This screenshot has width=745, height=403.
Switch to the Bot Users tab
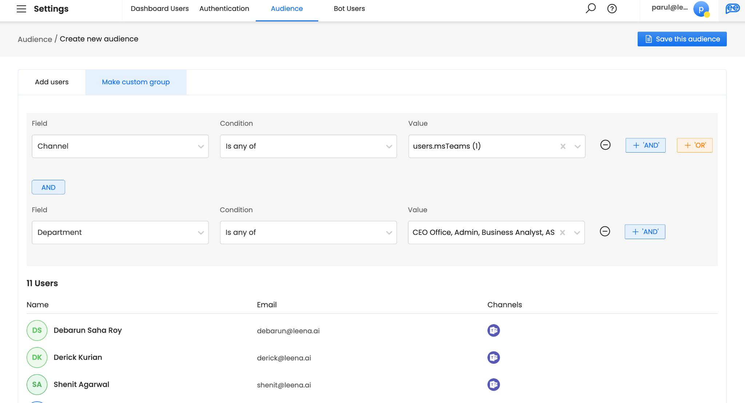click(349, 9)
